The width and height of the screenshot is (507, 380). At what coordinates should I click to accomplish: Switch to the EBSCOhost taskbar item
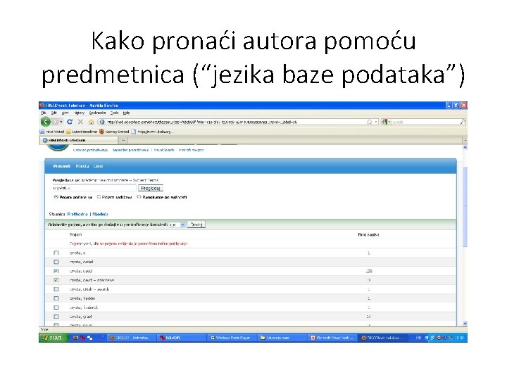point(382,338)
